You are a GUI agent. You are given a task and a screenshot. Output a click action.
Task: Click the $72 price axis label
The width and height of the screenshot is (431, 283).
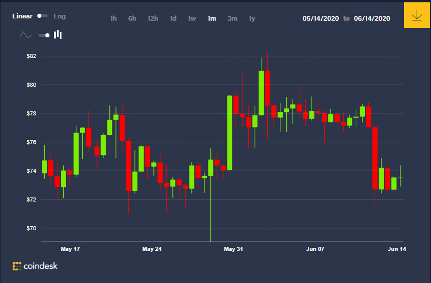(32, 200)
